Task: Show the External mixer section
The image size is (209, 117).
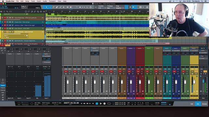Action: [3, 90]
